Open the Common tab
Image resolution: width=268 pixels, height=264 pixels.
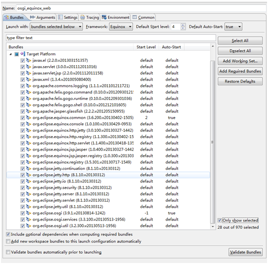click(143, 17)
